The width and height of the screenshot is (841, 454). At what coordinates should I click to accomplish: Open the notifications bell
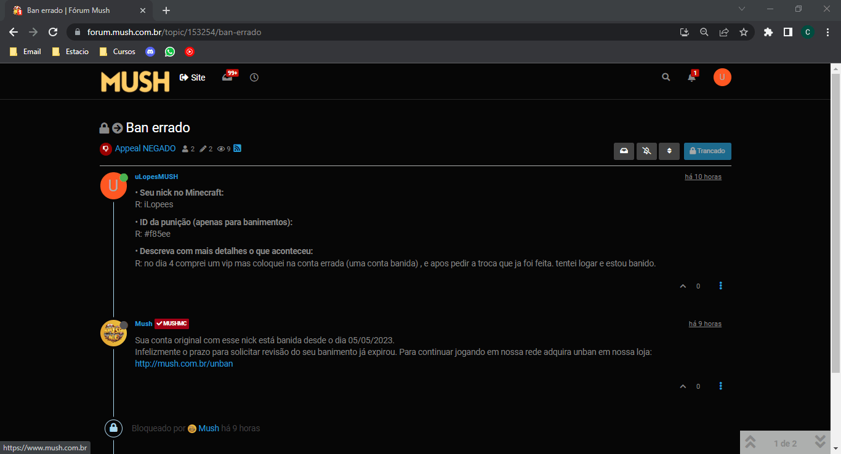pyautogui.click(x=693, y=77)
